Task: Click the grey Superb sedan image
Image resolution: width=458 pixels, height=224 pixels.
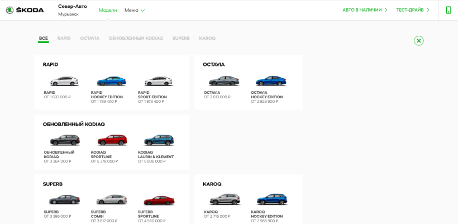Action: click(64, 200)
